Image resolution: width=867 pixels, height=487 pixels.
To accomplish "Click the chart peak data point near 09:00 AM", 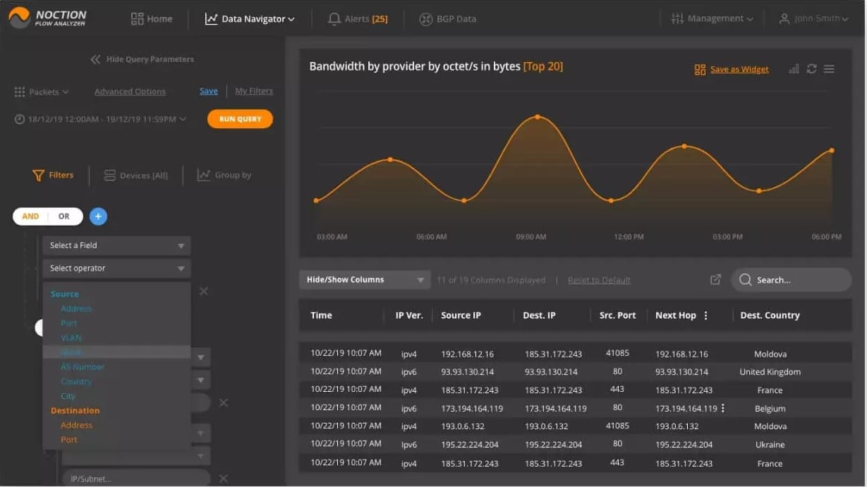I will click(538, 116).
